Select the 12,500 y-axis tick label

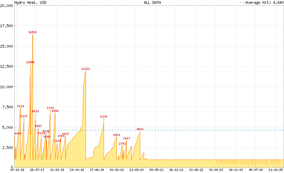6,66
